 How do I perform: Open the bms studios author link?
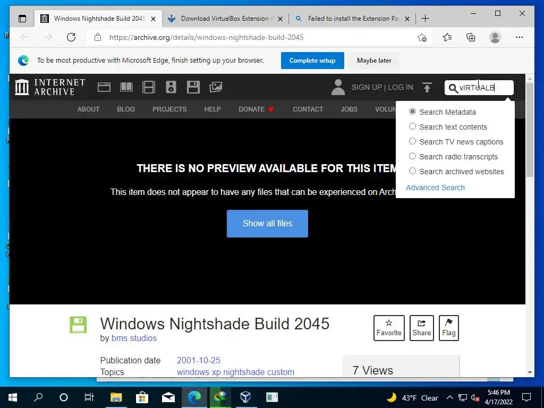[x=134, y=338]
